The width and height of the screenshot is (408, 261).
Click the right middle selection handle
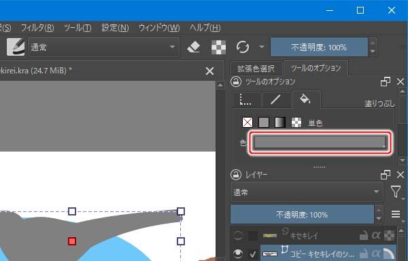coord(181,241)
